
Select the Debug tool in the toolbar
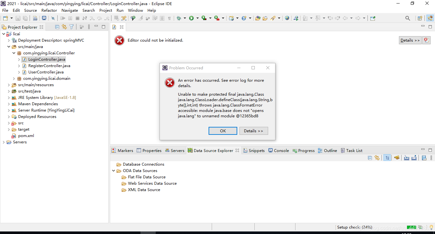(x=180, y=18)
